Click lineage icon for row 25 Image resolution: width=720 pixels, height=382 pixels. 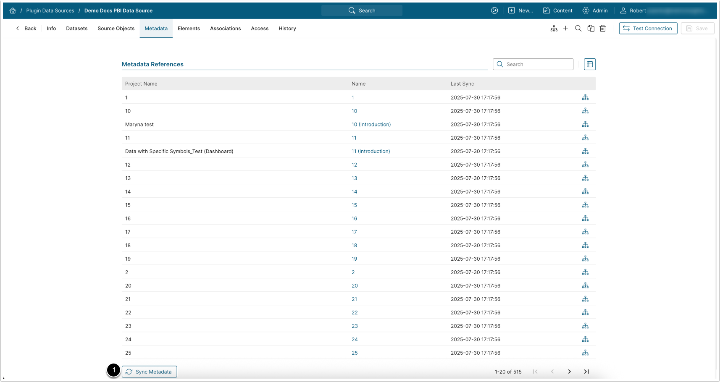click(x=585, y=353)
